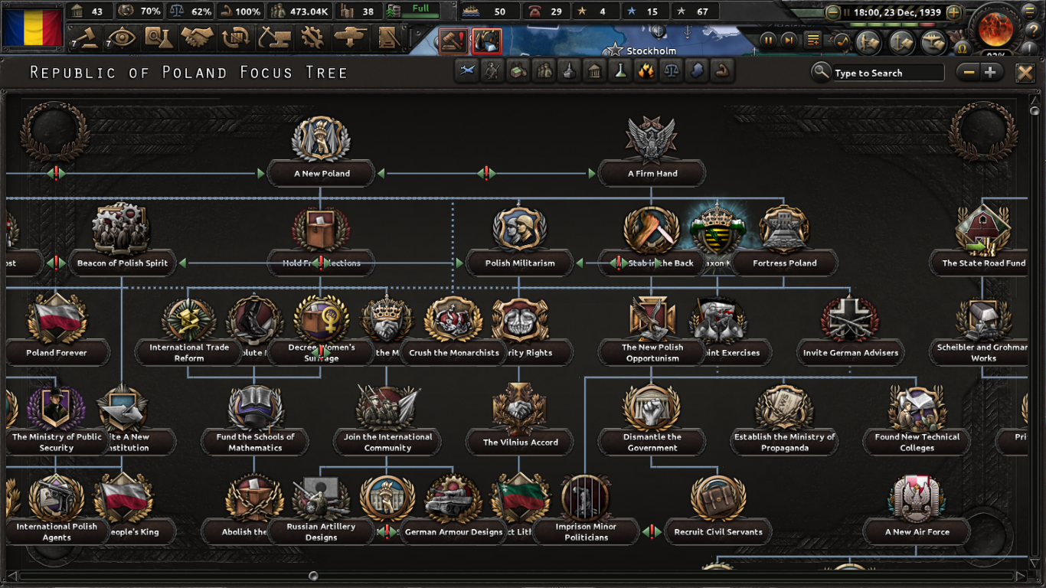Click the red-outlined helmet alert icon

tap(486, 41)
